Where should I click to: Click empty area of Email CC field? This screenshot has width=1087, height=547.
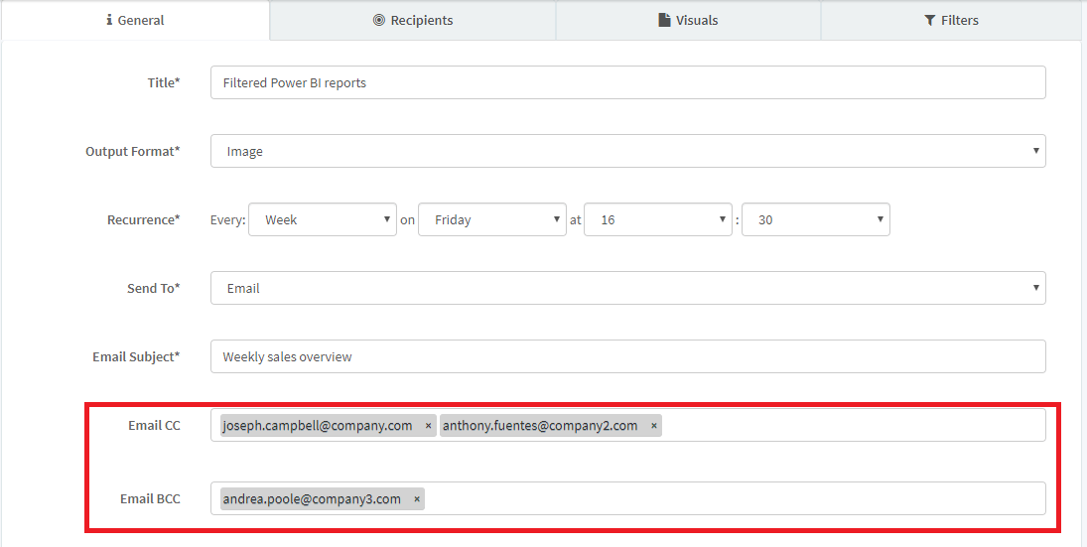click(x=853, y=426)
